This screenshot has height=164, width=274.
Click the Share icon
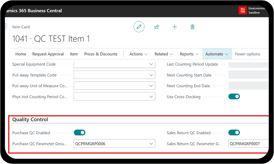click(x=157, y=27)
